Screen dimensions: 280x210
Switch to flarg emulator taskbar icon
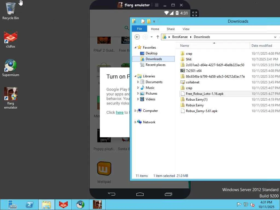click(x=97, y=205)
